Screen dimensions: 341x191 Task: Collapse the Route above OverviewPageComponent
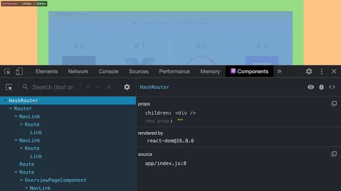coord(16,172)
